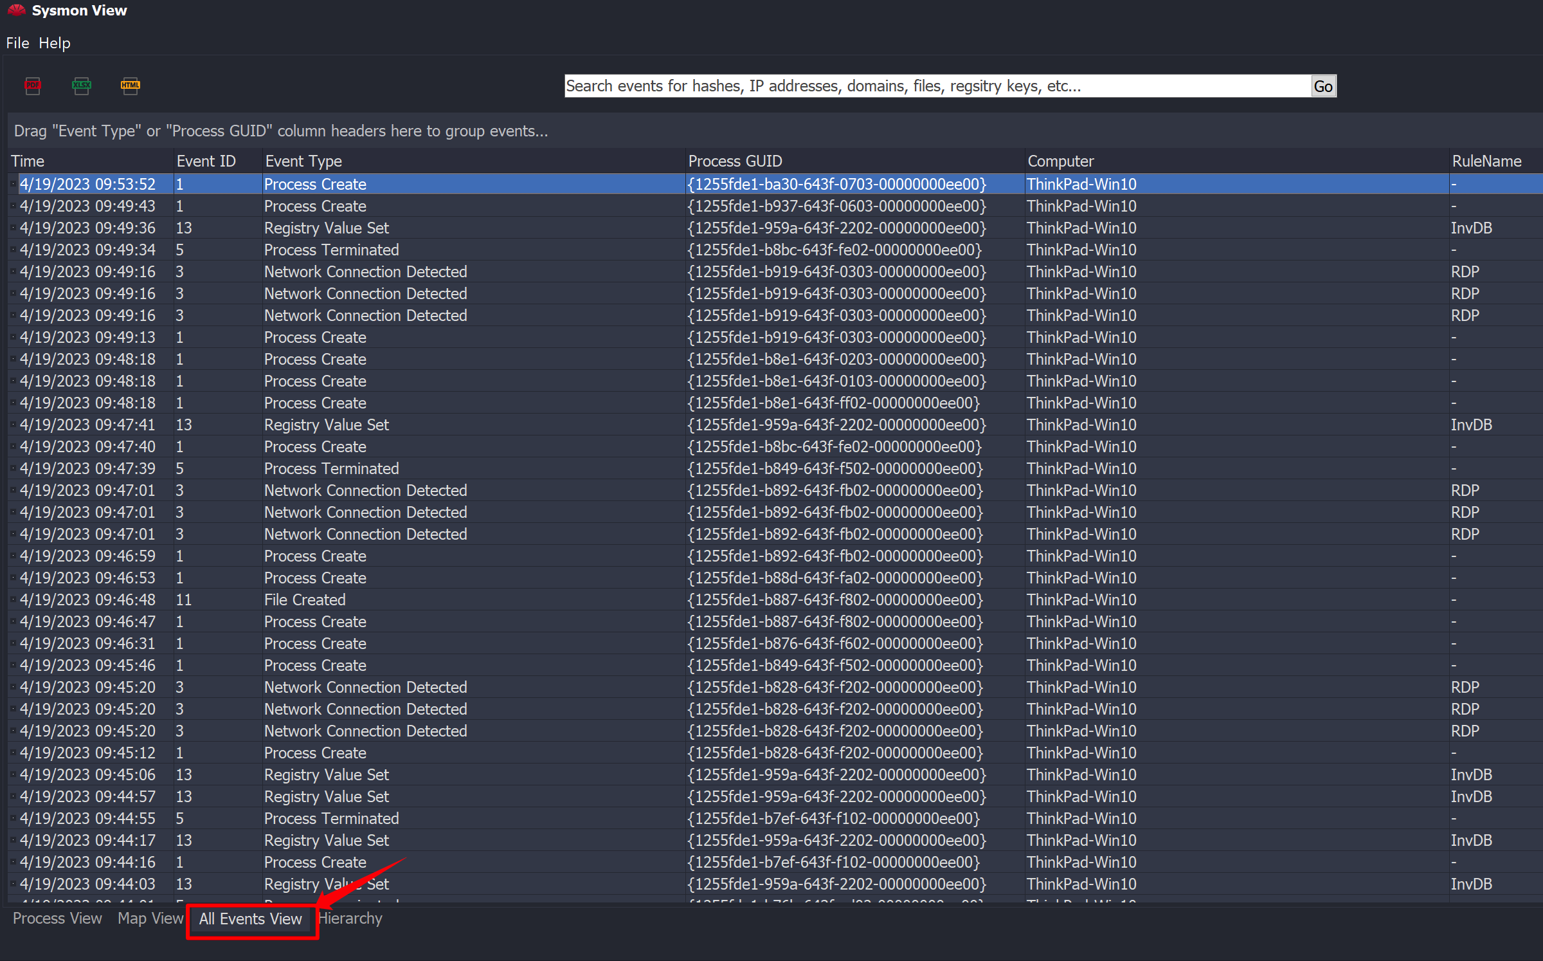Screen dimensions: 1543x961
Task: Expand row at 4/19/2023 09:44:55
Action: click(x=13, y=818)
